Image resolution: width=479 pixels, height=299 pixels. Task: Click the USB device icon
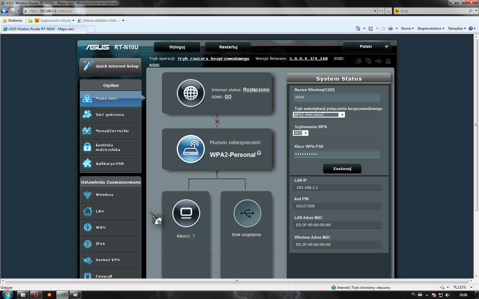coord(247,213)
